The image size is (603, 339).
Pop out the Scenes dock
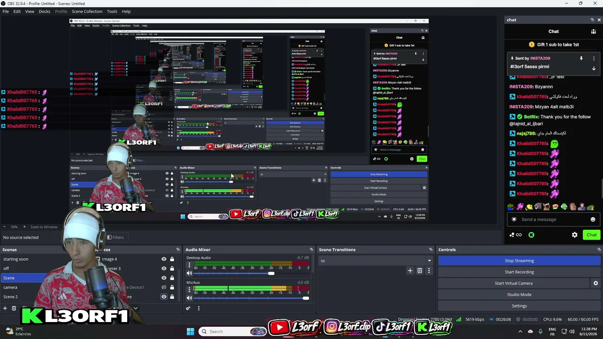(178, 250)
